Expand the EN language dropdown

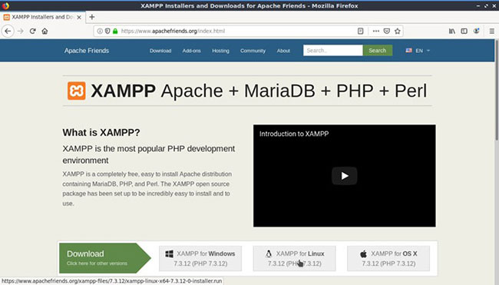[418, 51]
